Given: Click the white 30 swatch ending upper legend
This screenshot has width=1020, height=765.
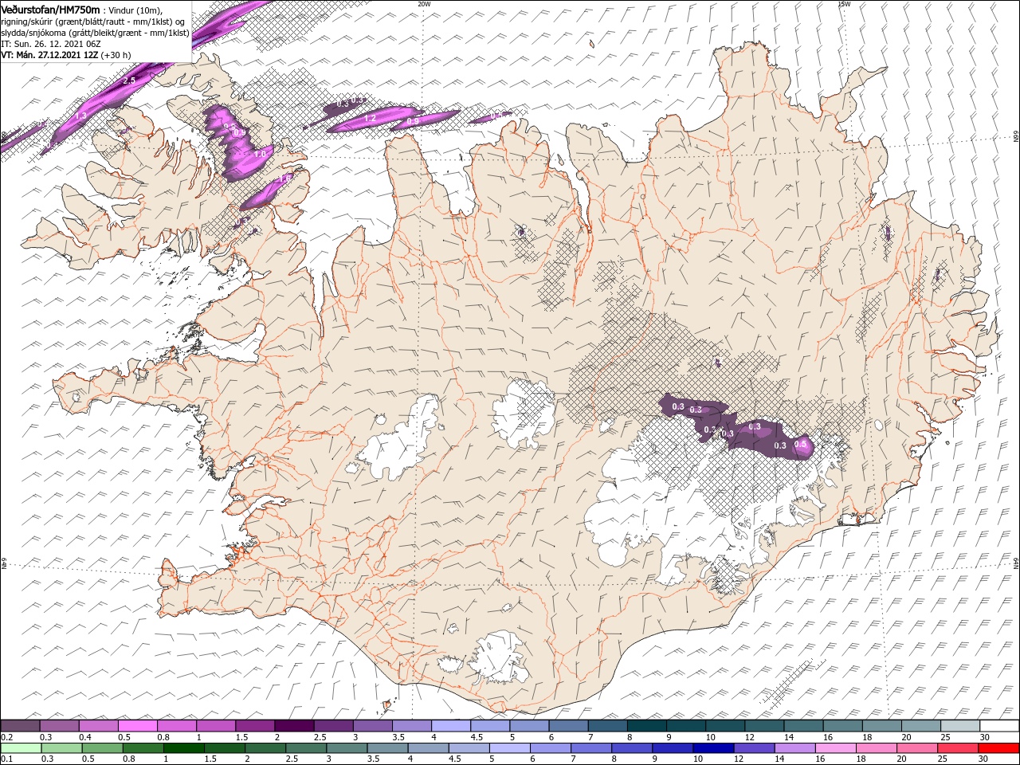Looking at the screenshot, I should click(x=1000, y=726).
